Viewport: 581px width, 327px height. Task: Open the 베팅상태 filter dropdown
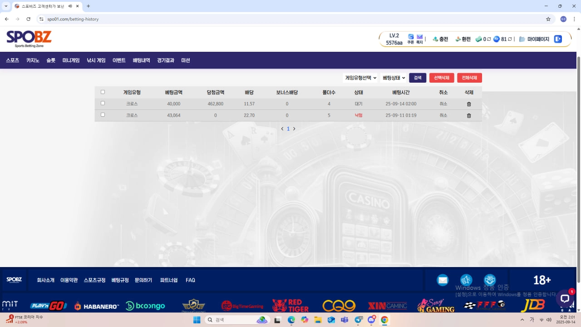tap(393, 78)
